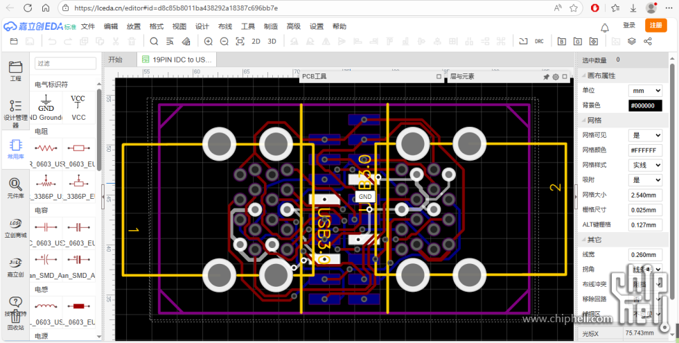Open the 回收站 recycle bin
Viewport: 679px width, 343px height.
(x=15, y=321)
